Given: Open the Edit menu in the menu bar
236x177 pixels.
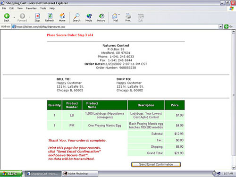Looking at the screenshot, I should pyautogui.click(x=11, y=8).
